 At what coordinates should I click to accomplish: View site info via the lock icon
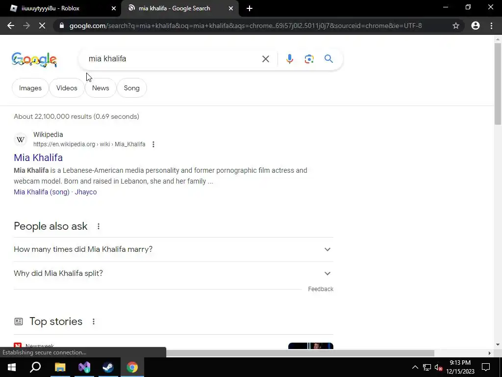point(62,26)
